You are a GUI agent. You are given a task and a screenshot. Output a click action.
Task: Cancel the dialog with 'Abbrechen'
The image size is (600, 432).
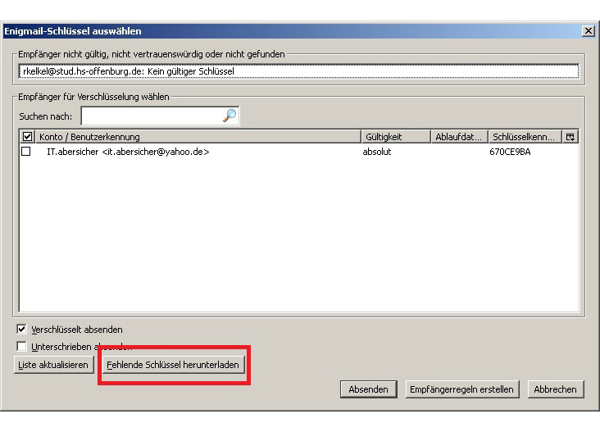555,389
